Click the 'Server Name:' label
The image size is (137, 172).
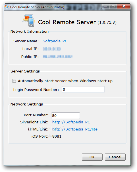click(26, 41)
